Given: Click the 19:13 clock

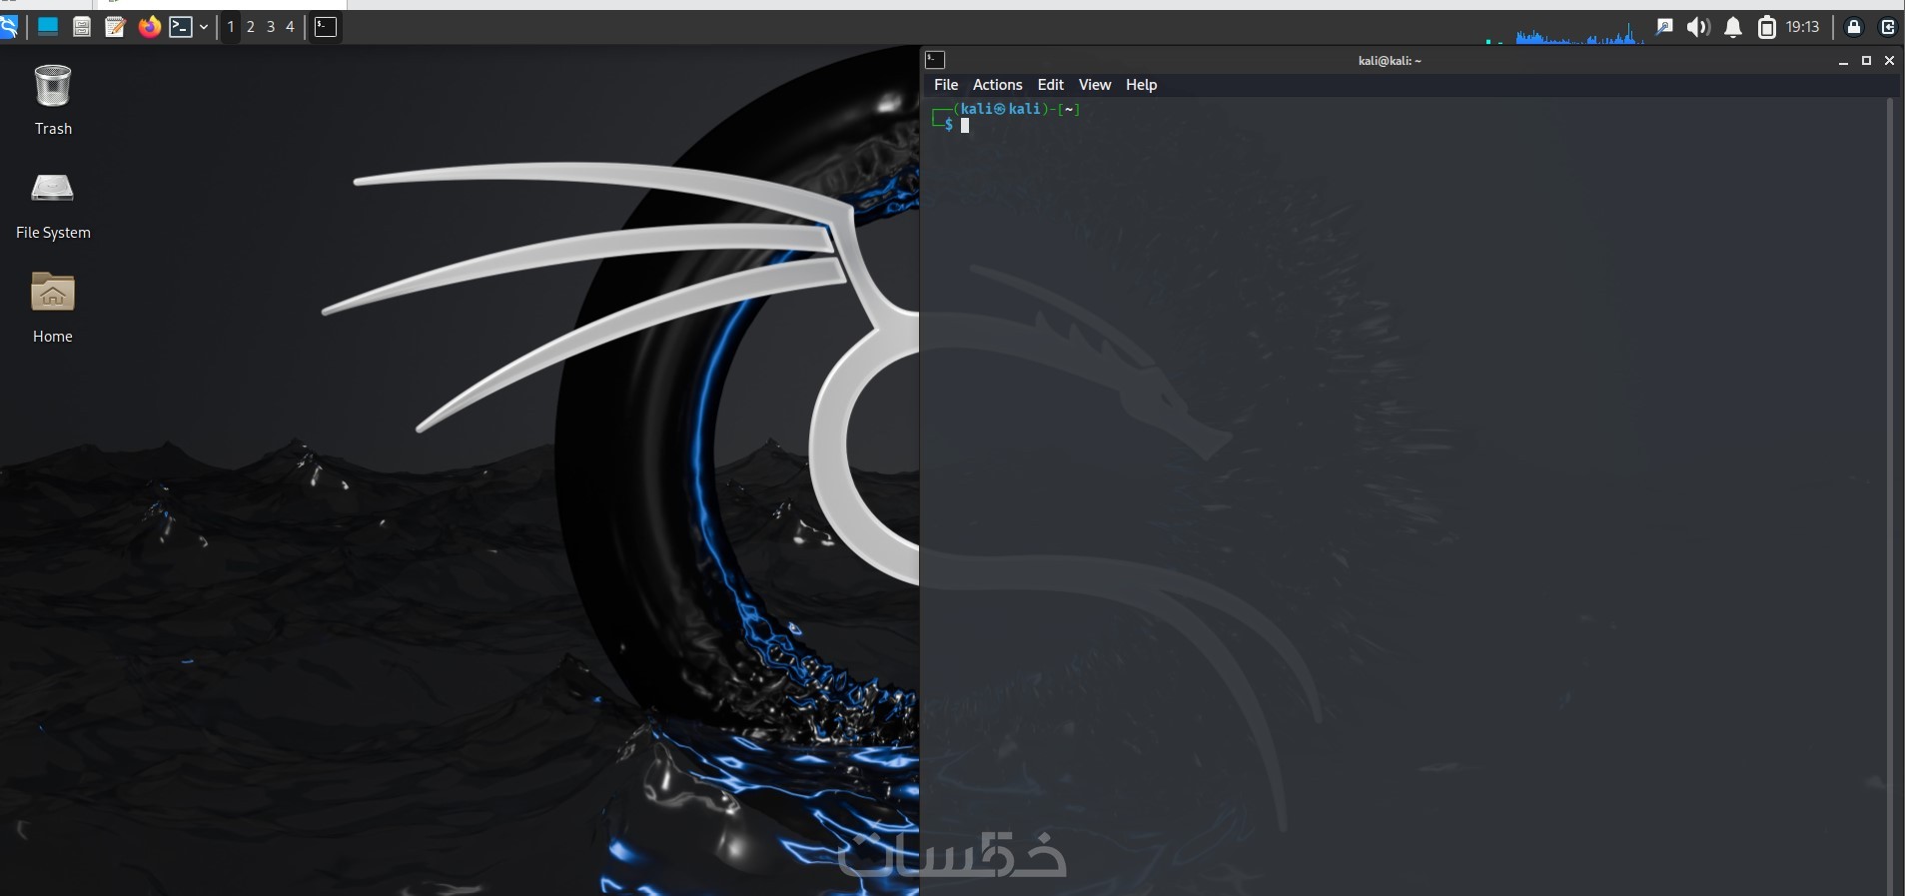Looking at the screenshot, I should pyautogui.click(x=1803, y=27).
